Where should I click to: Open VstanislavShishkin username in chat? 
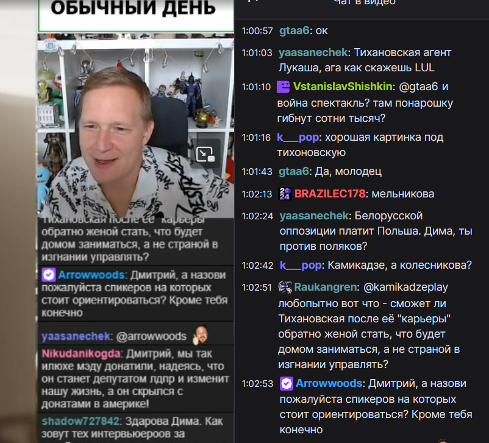click(x=343, y=87)
